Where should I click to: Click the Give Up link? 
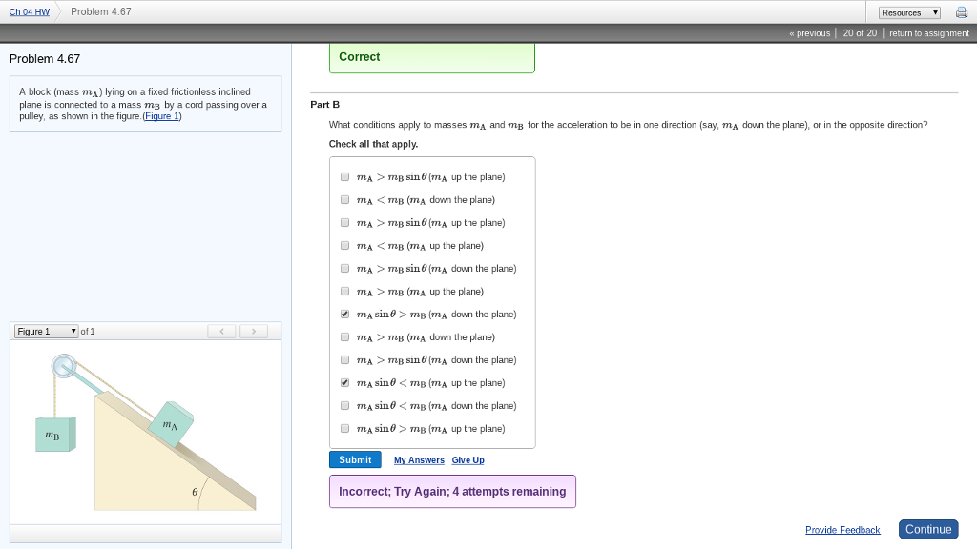point(468,460)
